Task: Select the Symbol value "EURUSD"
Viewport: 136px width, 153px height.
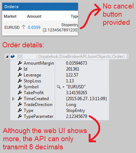Action: pyautogui.click(x=76, y=87)
